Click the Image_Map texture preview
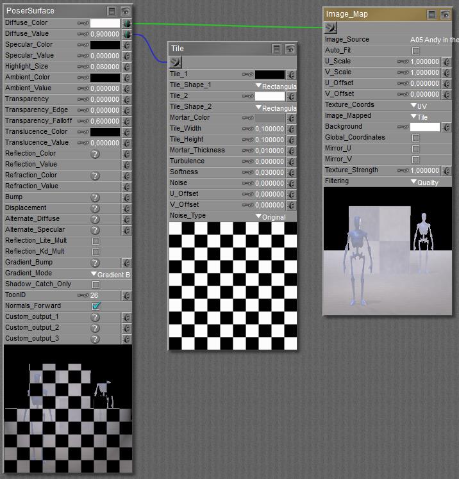This screenshot has height=479, width=459. (387, 251)
